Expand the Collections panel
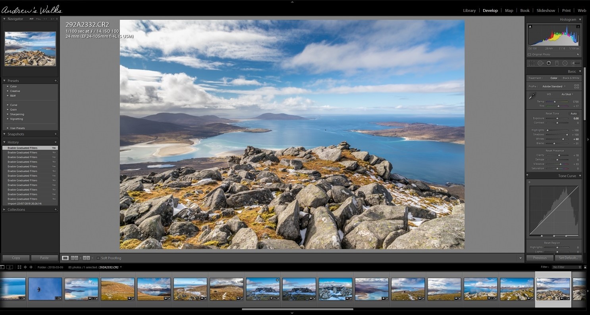This screenshot has height=315, width=590. pos(4,210)
